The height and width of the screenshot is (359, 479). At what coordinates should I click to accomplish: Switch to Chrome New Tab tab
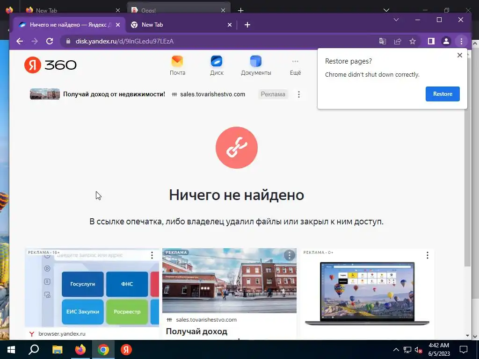point(181,25)
